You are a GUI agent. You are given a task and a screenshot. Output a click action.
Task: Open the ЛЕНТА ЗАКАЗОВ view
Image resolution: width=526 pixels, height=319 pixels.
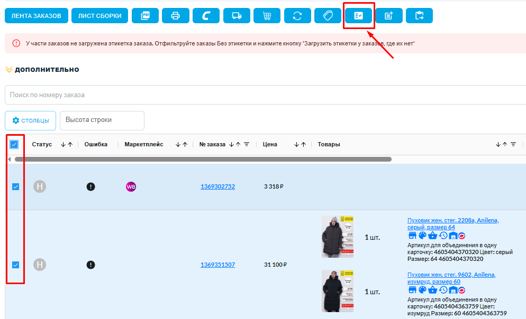[x=37, y=16]
